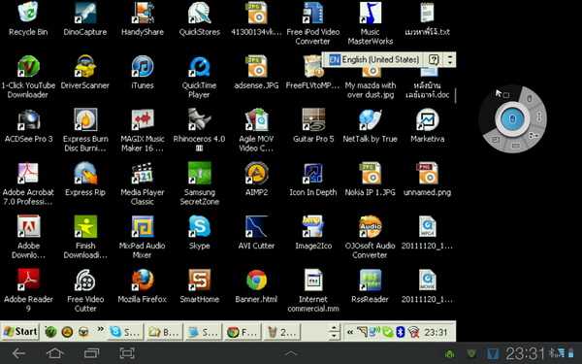Launch Music MasterWorks shortcut
The image size is (582, 364).
coord(371,23)
